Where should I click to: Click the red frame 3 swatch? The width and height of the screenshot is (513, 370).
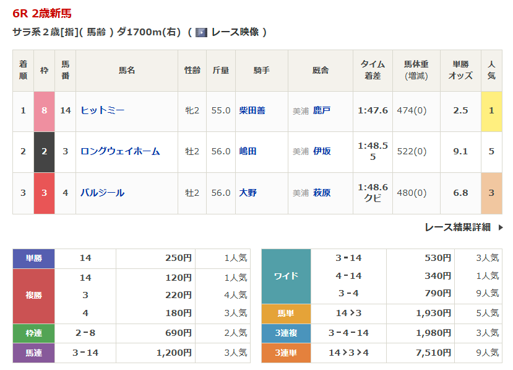[x=44, y=193]
